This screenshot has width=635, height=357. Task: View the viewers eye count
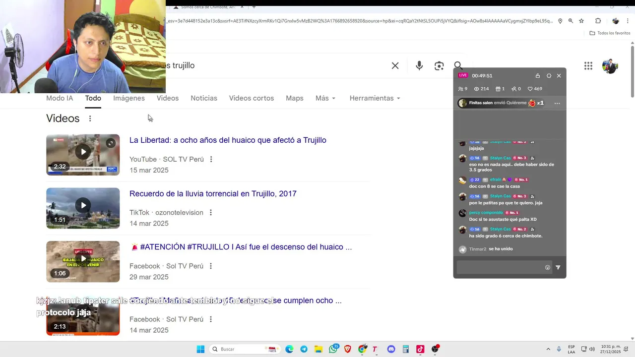481,89
